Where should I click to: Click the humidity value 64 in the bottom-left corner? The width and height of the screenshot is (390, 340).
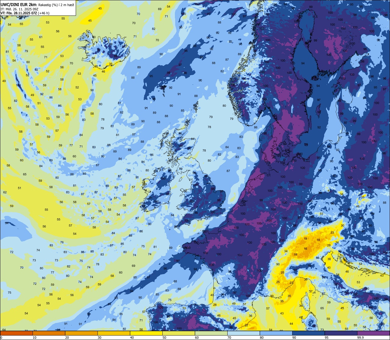click(4, 330)
